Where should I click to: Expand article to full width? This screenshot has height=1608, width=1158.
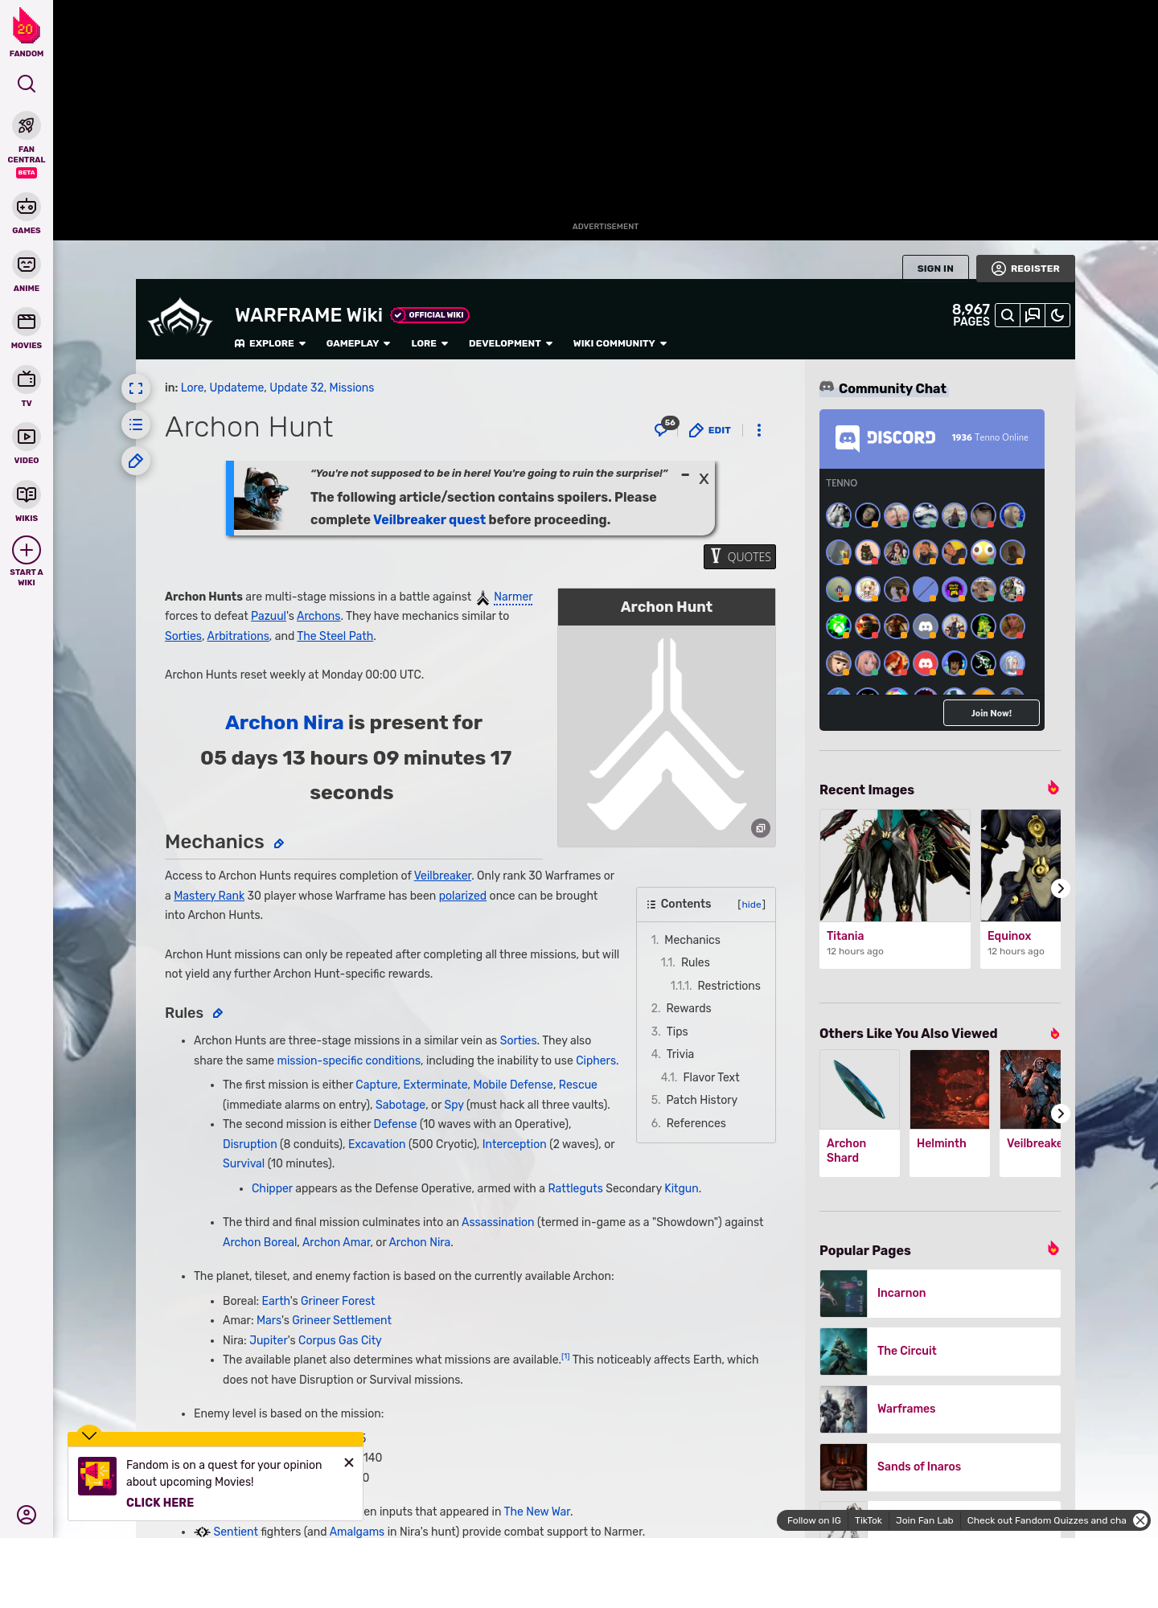[136, 388]
